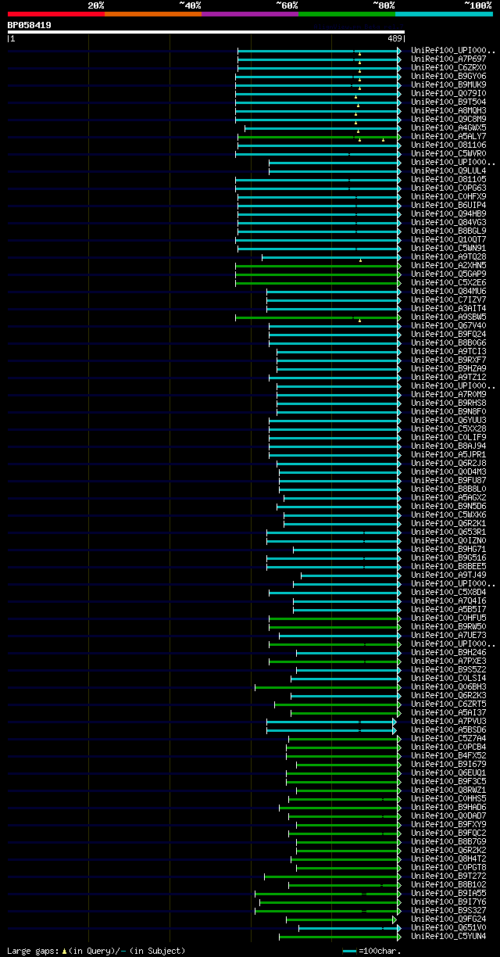Select hit label UniRef100_Q651V0
Viewport: 500px width, 957px height.
click(448, 928)
